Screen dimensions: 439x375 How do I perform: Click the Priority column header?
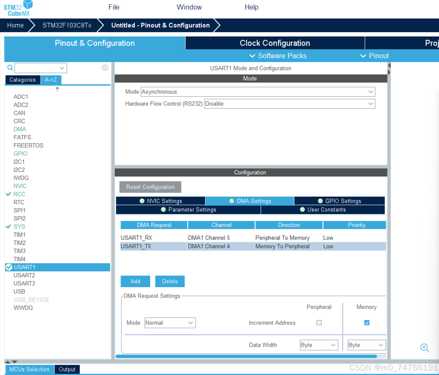click(x=355, y=225)
